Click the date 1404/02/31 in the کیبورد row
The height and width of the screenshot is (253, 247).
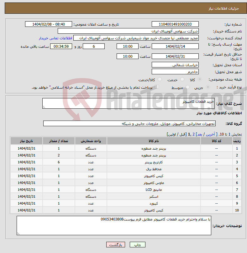click(x=26, y=203)
